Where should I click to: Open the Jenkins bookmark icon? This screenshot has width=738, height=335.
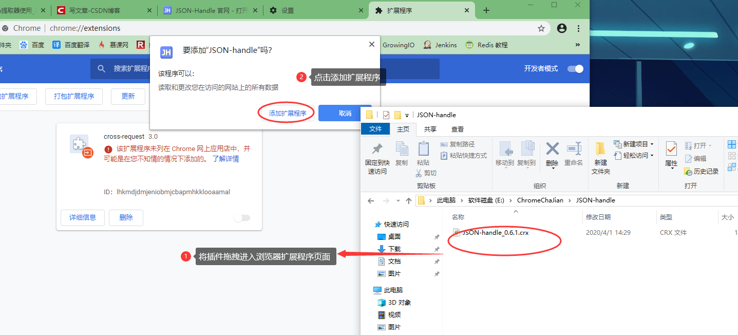point(427,45)
